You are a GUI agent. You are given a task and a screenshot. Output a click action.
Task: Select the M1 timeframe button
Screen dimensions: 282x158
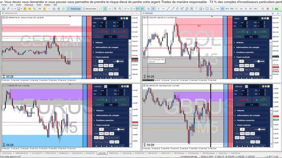click(x=218, y=9)
